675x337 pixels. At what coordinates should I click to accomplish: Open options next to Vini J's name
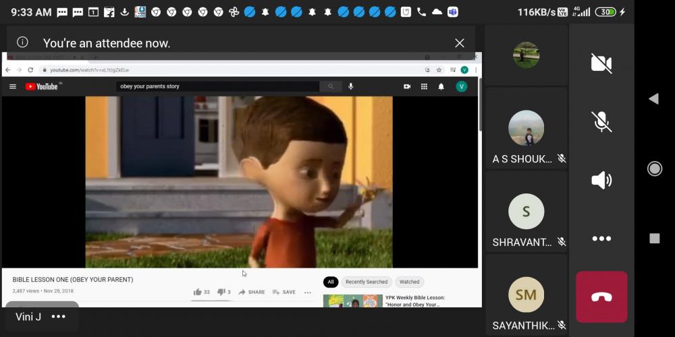tap(59, 317)
